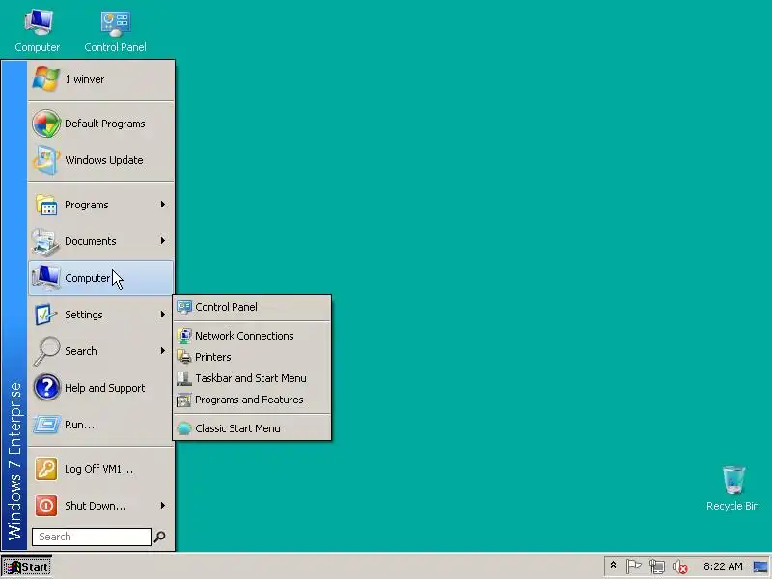Viewport: 772px width, 579px height.
Task: Click the Windows flag icon beside 1 winver
Action: 45,79
